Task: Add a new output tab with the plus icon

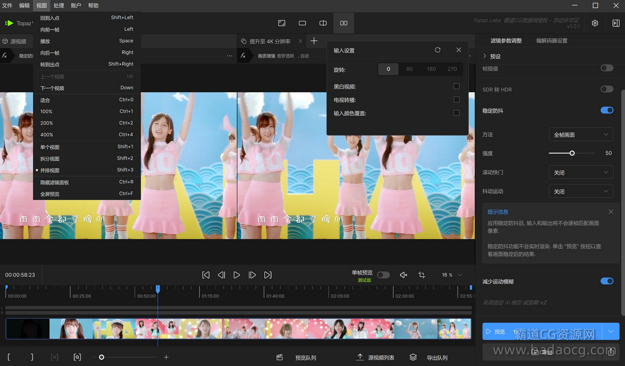Action: coord(314,41)
